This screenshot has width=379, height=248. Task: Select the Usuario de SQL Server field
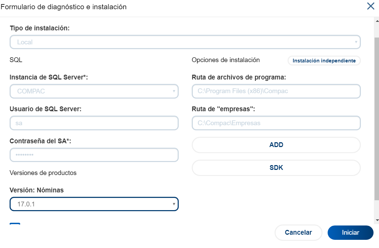[94, 123]
